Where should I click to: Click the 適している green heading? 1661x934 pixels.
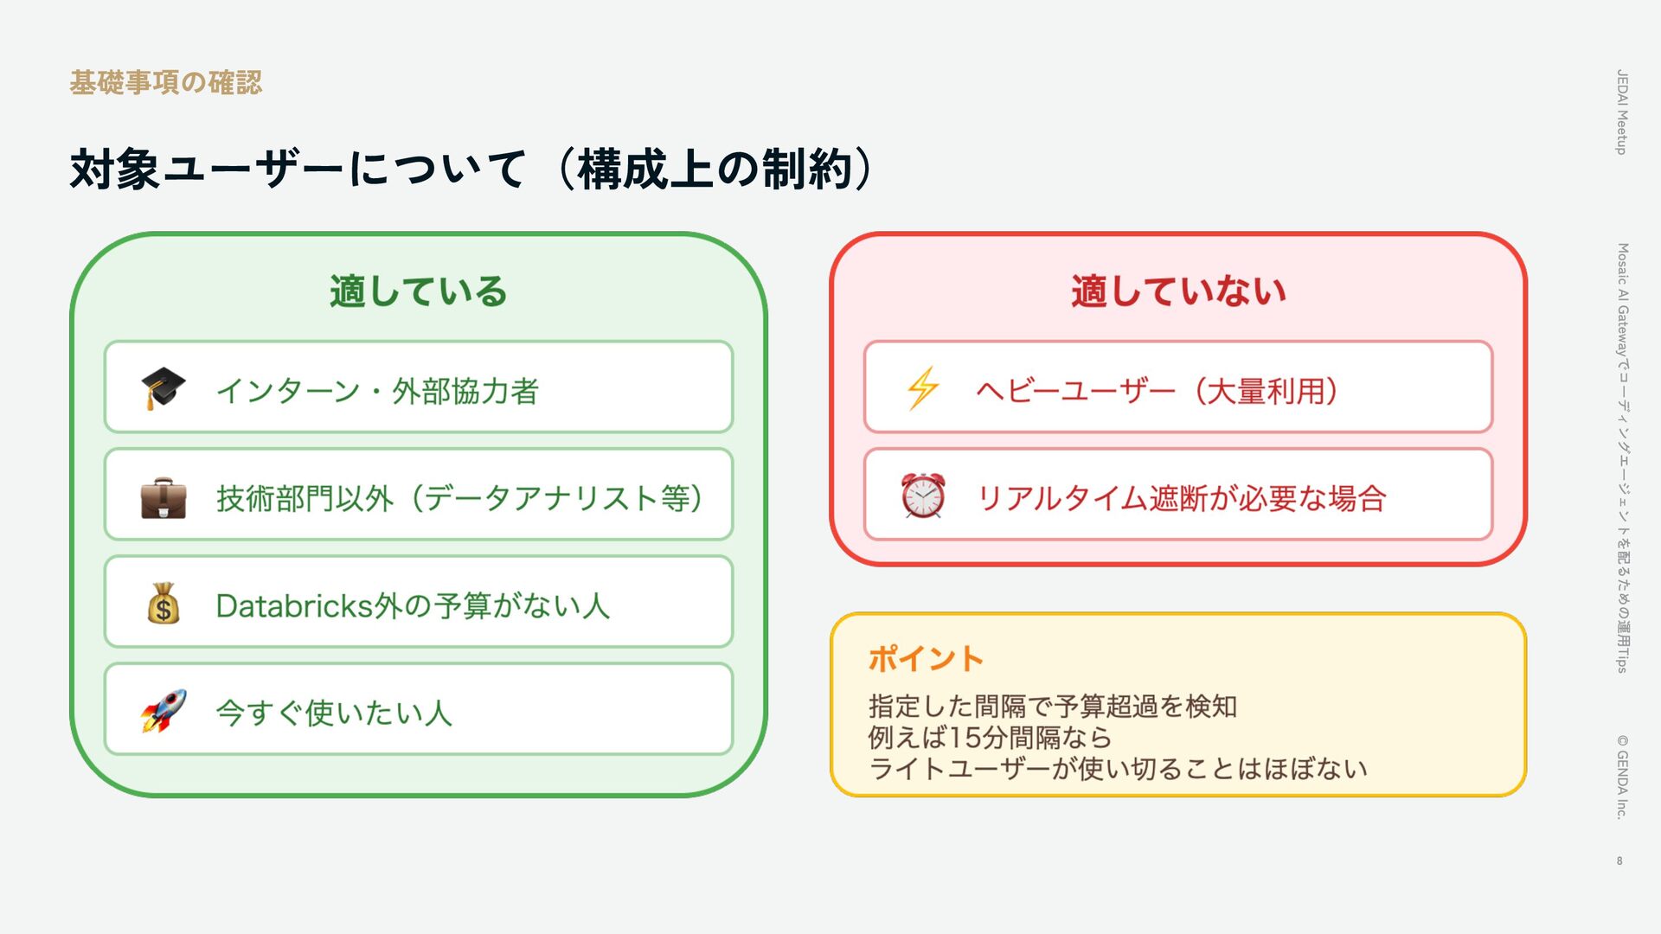[x=418, y=291]
